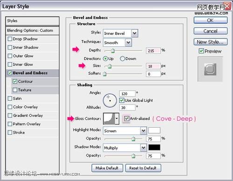
Task: Click the Soften slider handle
Action: pos(105,74)
